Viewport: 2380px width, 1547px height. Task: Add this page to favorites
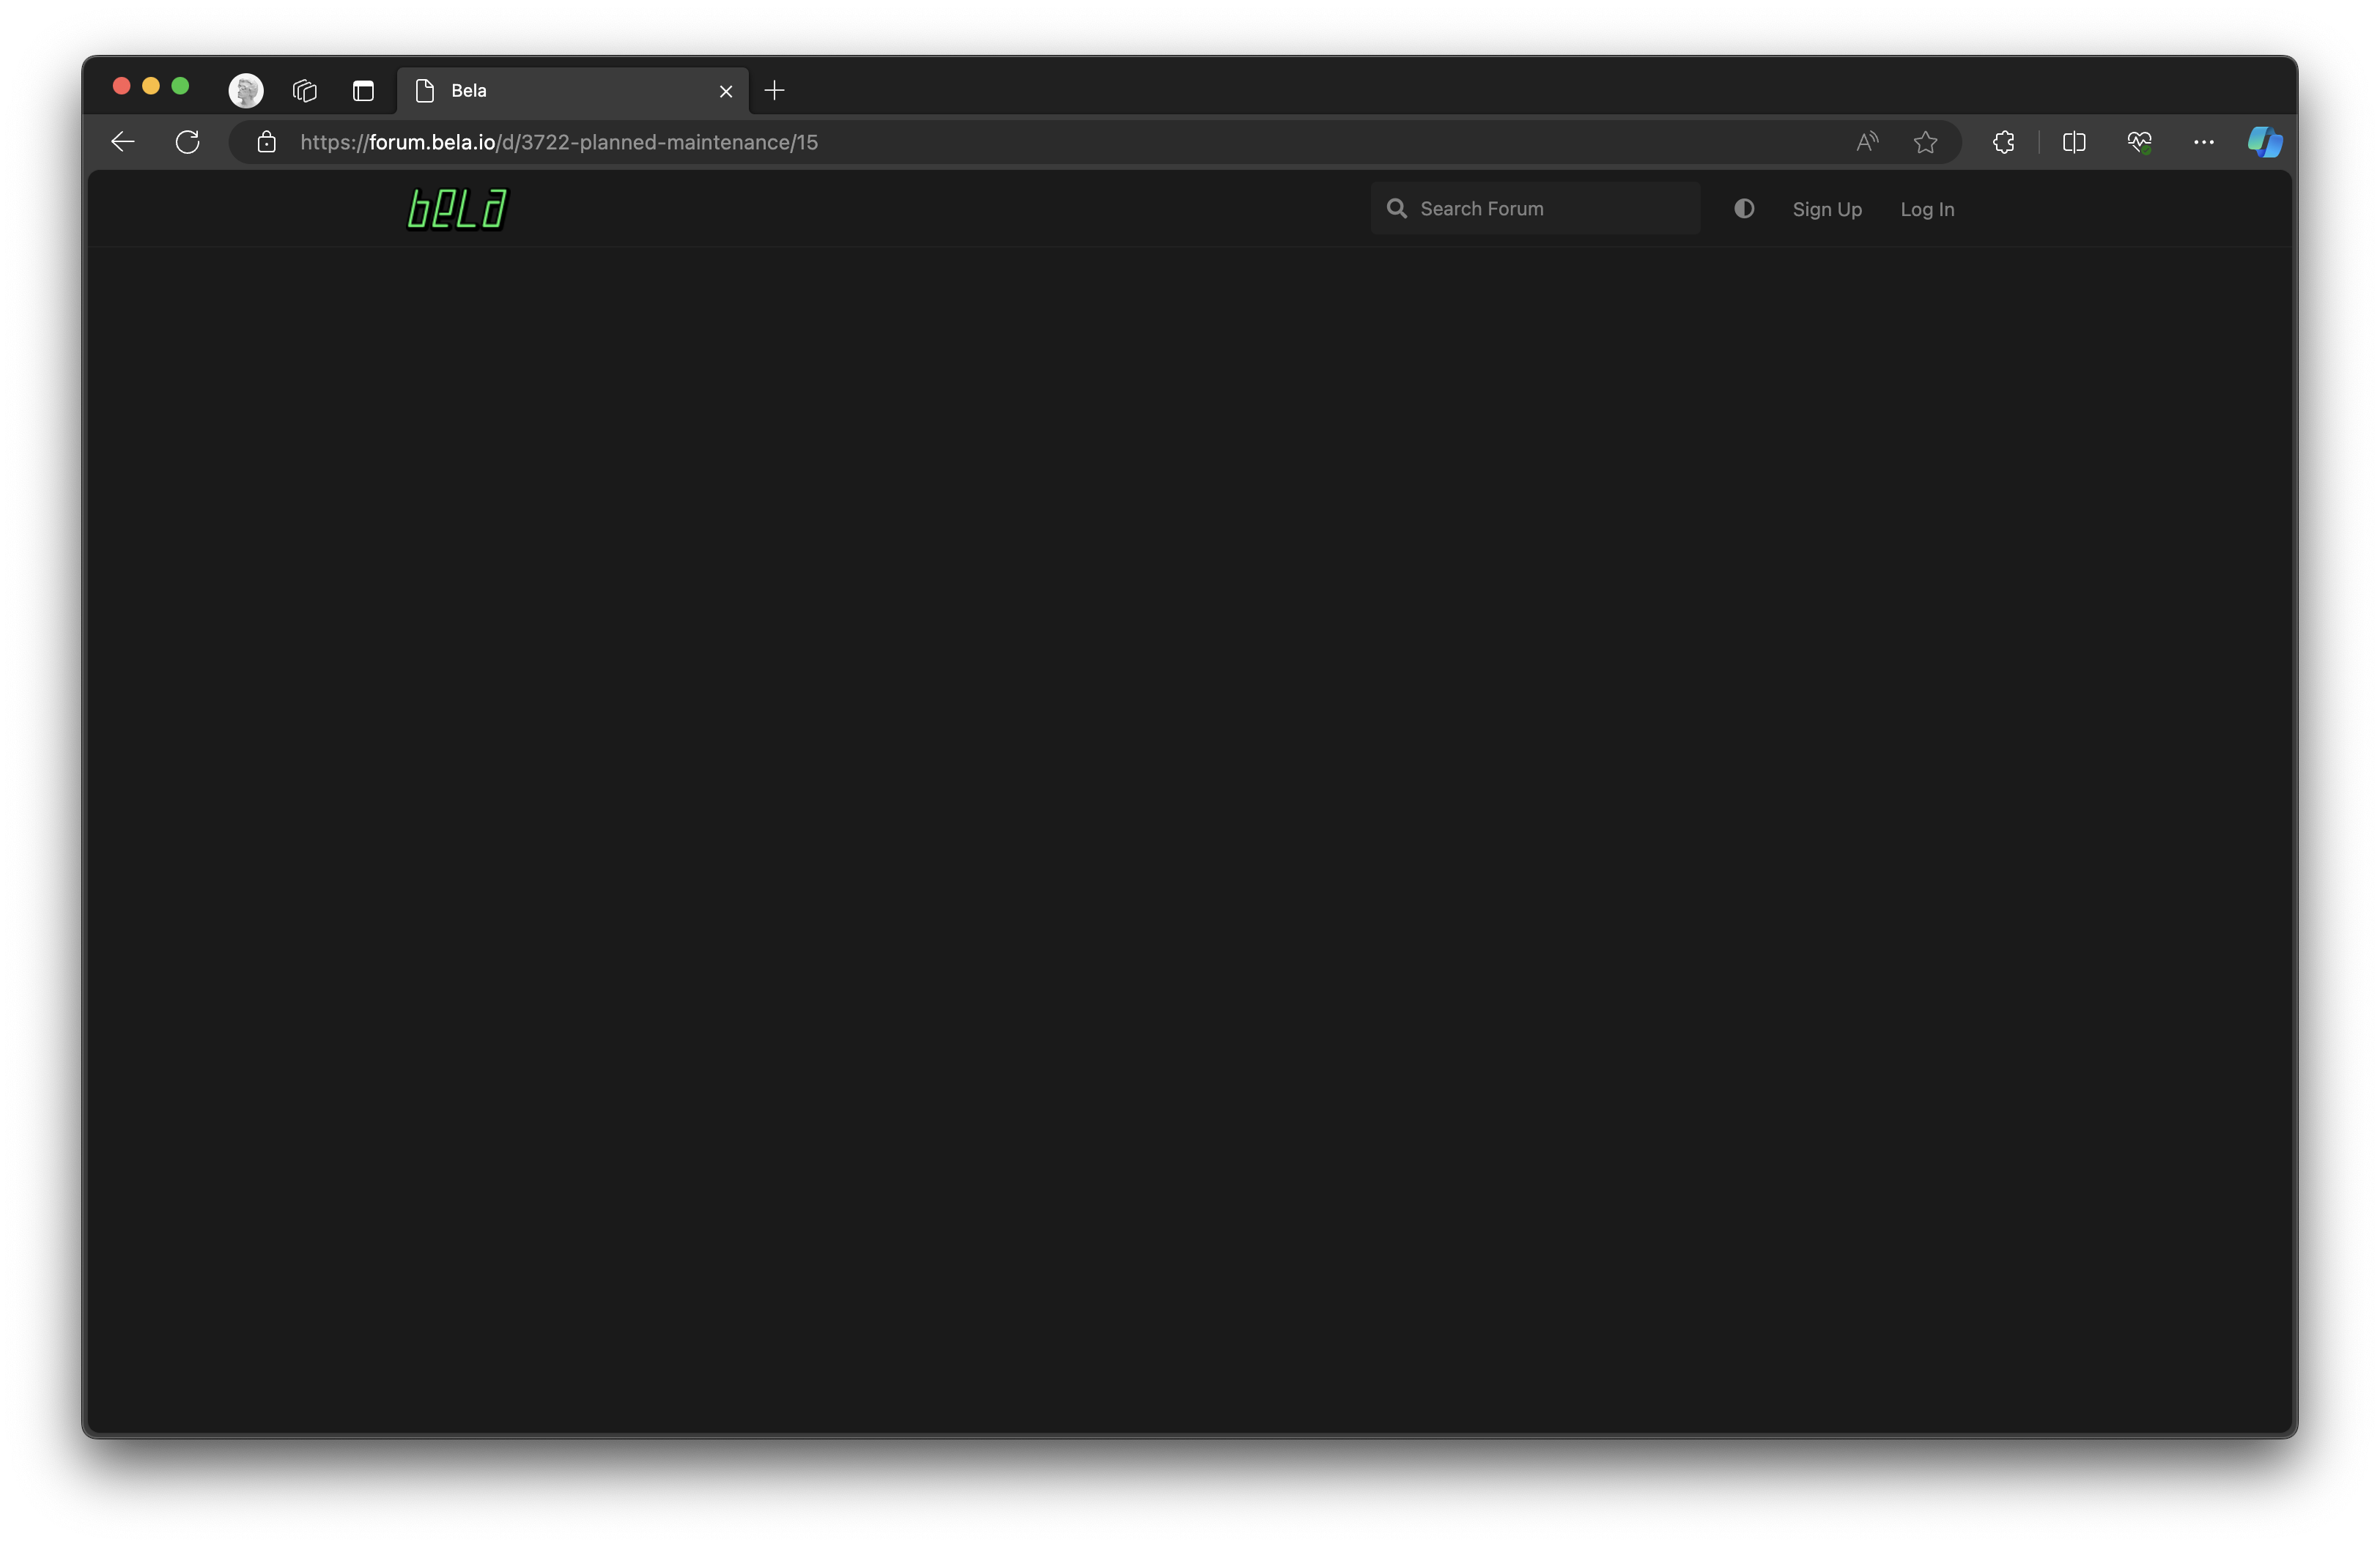coord(1925,142)
